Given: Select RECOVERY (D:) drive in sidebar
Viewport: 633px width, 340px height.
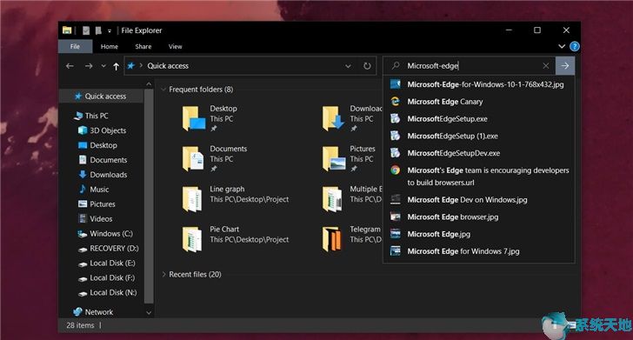Looking at the screenshot, I should point(108,249).
